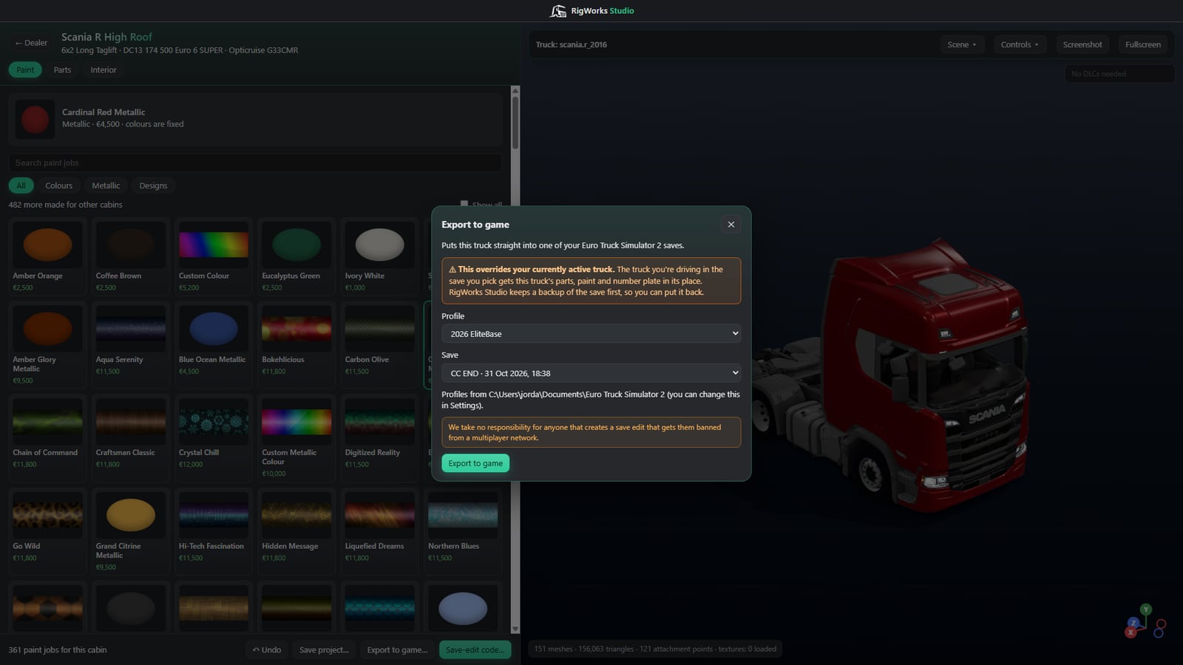Select Ivory White paint

[379, 256]
